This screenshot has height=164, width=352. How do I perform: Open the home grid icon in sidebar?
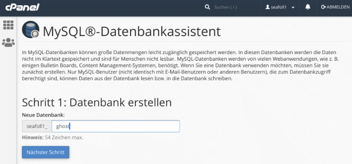click(8, 25)
